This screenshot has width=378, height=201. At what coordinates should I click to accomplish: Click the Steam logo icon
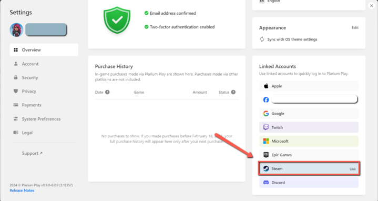tap(266, 169)
